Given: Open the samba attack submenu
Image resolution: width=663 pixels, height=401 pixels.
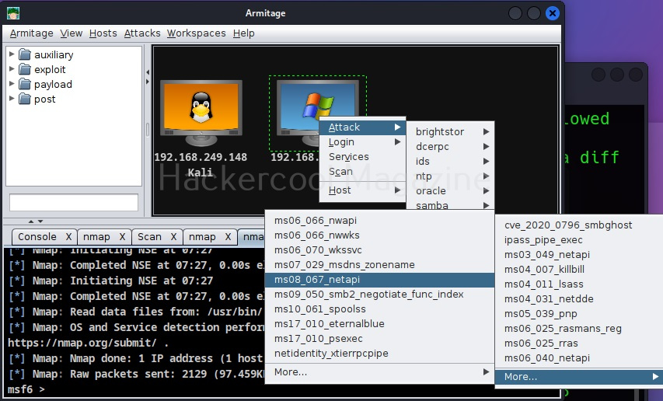Looking at the screenshot, I should [450, 205].
